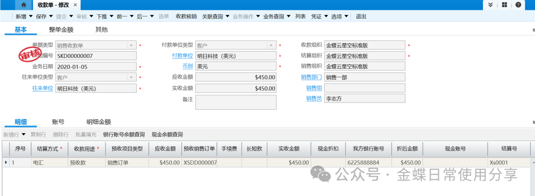Click the 银行账号余额查询 button
Image resolution: width=535 pixels, height=196 pixels.
point(124,135)
